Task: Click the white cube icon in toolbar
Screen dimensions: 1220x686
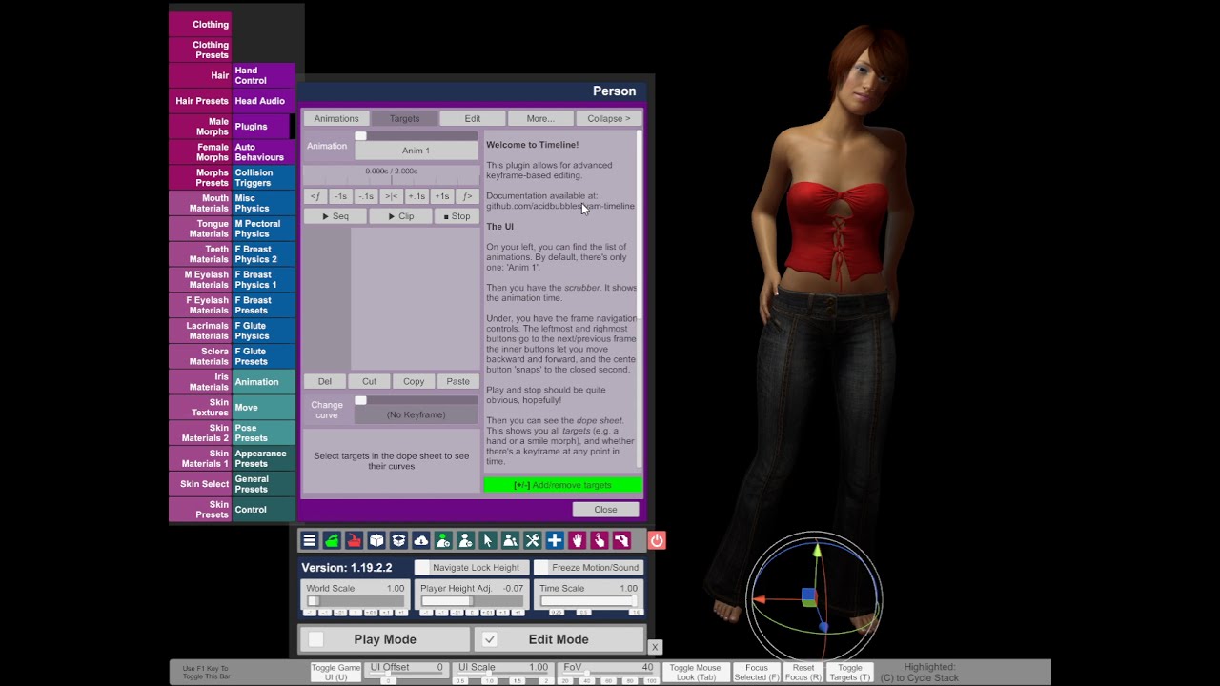Action: 376,540
